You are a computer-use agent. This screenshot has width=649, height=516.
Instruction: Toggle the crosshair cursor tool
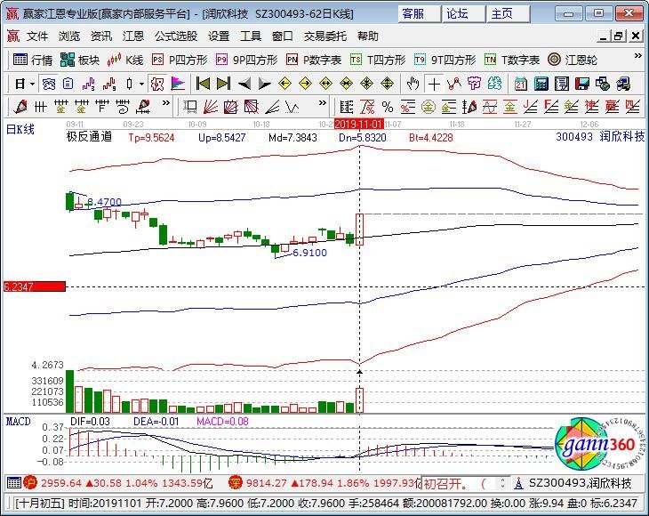[x=434, y=84]
